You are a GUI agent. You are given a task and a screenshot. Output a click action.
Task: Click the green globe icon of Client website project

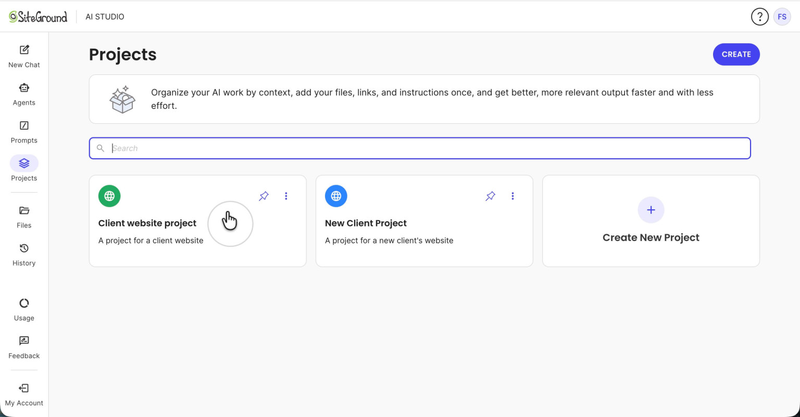pos(109,196)
